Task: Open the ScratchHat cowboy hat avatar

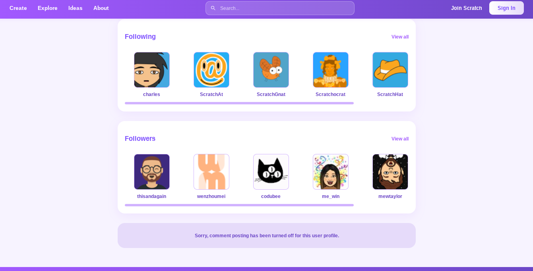Action: tap(390, 70)
